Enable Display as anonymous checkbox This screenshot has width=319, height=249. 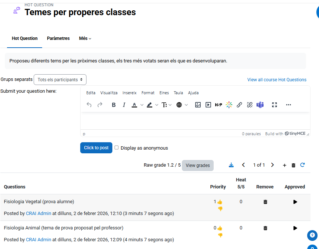click(116, 148)
